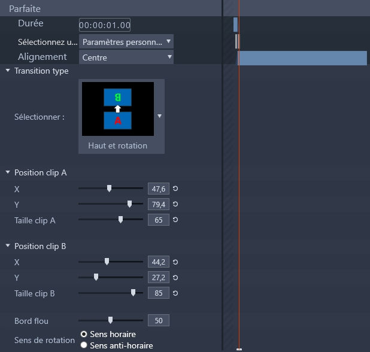Viewport: 370px width, 352px height.
Task: Click the clip A X slider handle
Action: point(109,189)
